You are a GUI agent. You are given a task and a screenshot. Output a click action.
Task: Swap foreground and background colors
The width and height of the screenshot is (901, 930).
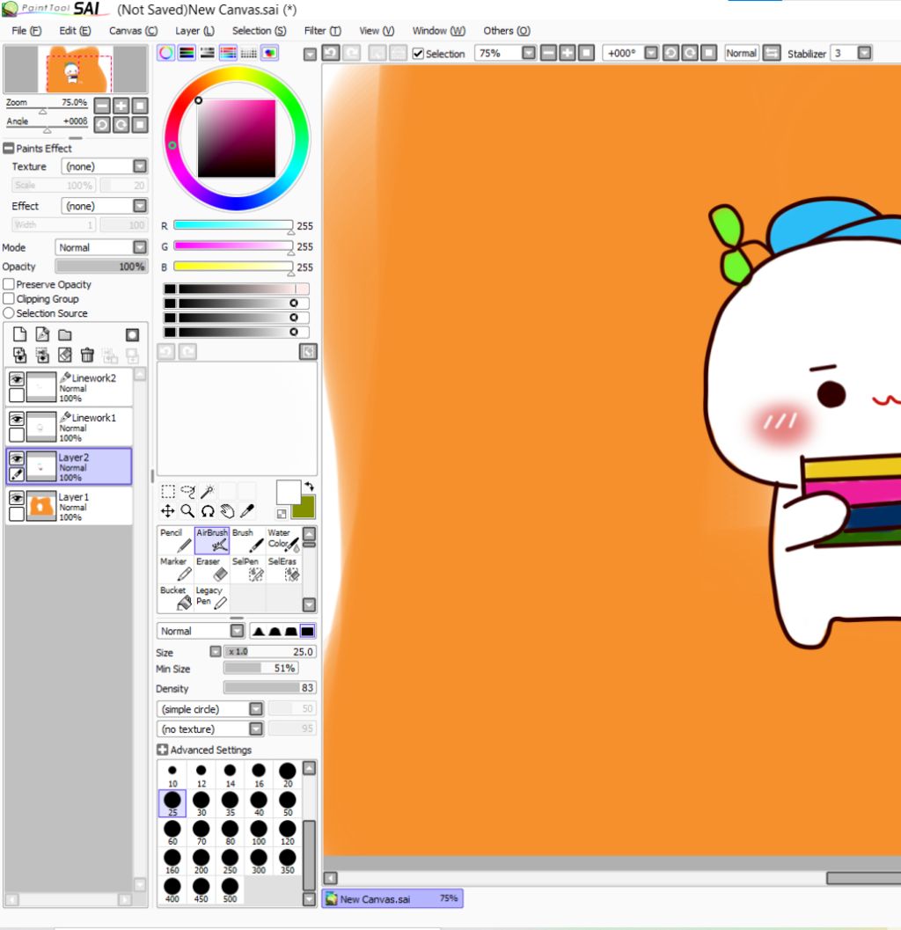(310, 487)
